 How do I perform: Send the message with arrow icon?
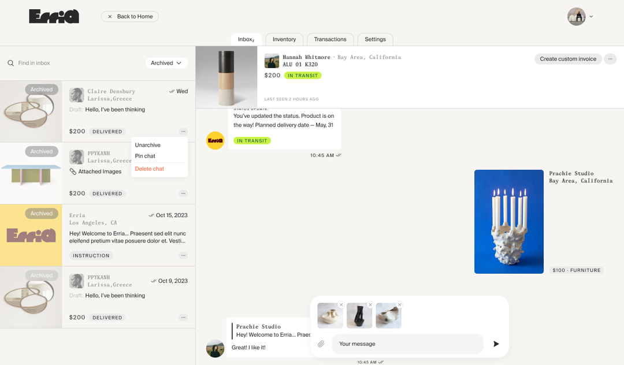(x=496, y=344)
